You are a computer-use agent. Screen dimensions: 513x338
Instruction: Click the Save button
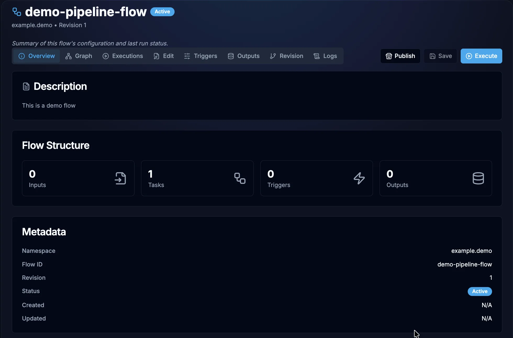click(440, 56)
